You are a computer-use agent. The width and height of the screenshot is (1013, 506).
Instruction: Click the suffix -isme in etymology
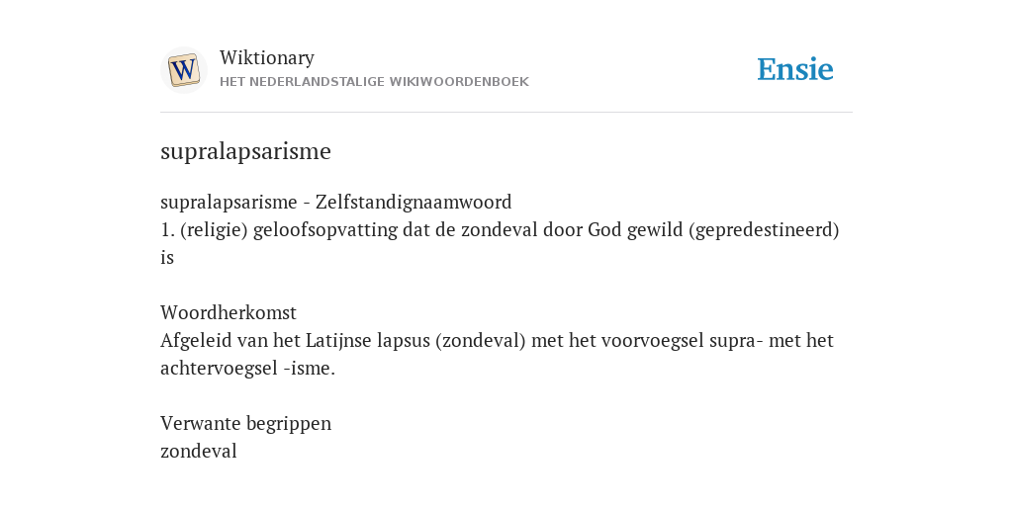[x=310, y=369]
